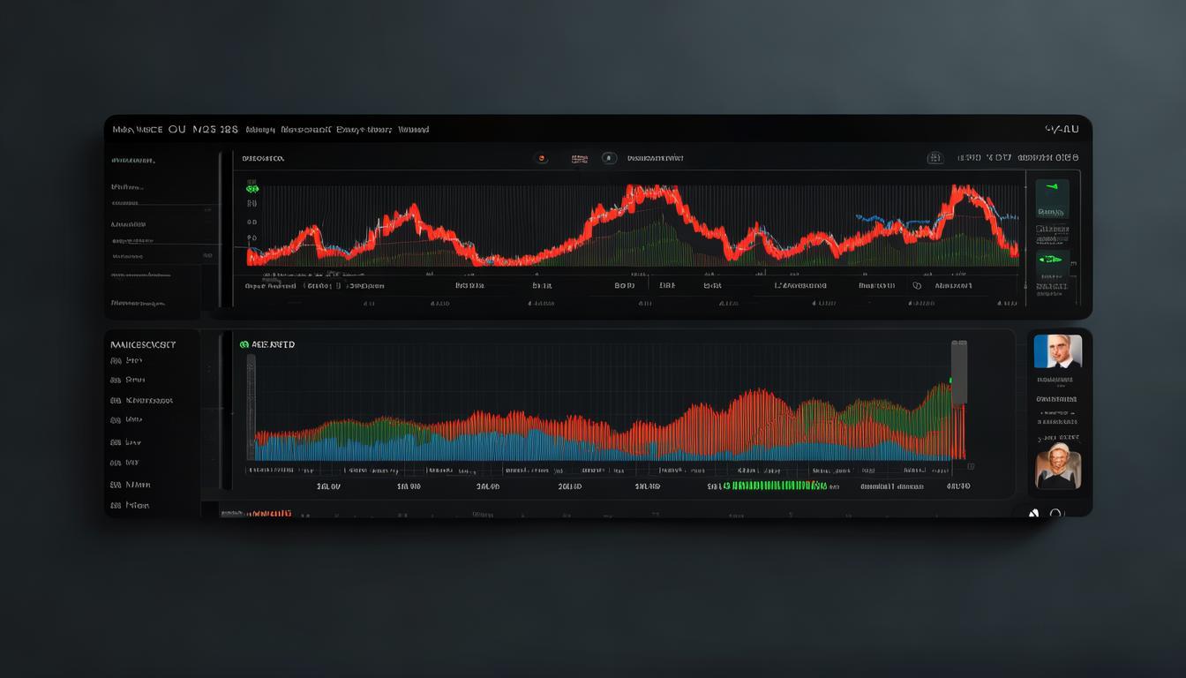Viewport: 1186px width, 678px height.
Task: Click the gray range handle at lower chart right edge
Action: (958, 373)
